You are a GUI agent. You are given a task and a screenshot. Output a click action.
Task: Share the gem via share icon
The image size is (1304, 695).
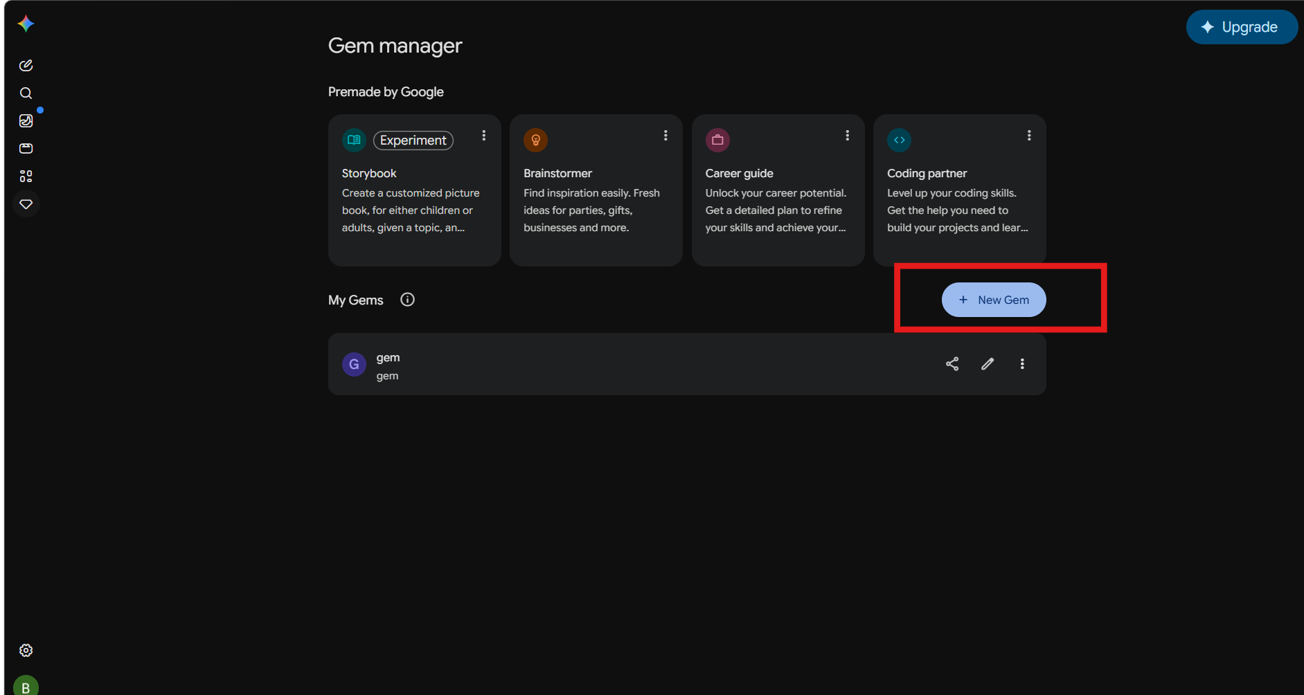(x=952, y=364)
